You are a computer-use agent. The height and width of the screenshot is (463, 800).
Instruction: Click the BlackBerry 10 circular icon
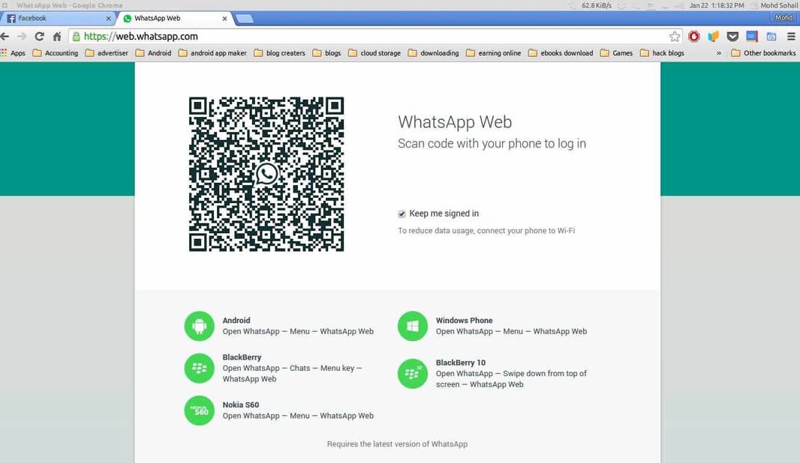(x=412, y=373)
